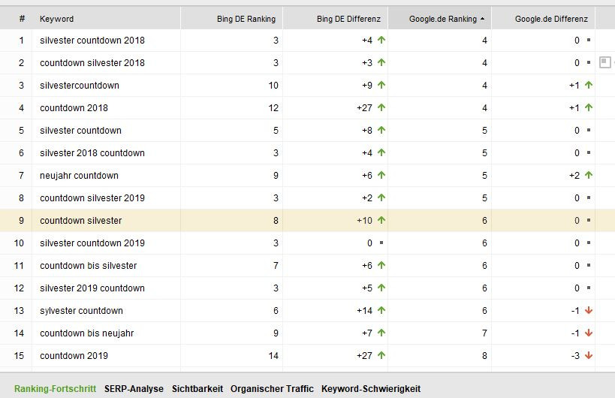Select the highlighted countdown silvester row
This screenshot has width=615, height=398.
(x=308, y=220)
